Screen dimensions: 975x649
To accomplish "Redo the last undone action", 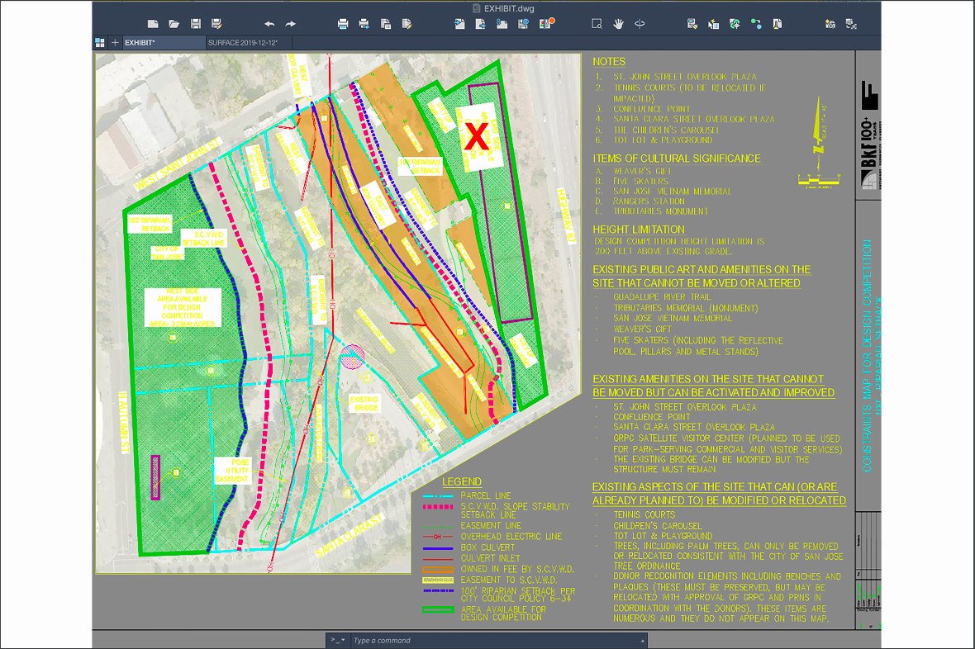I will (x=290, y=24).
